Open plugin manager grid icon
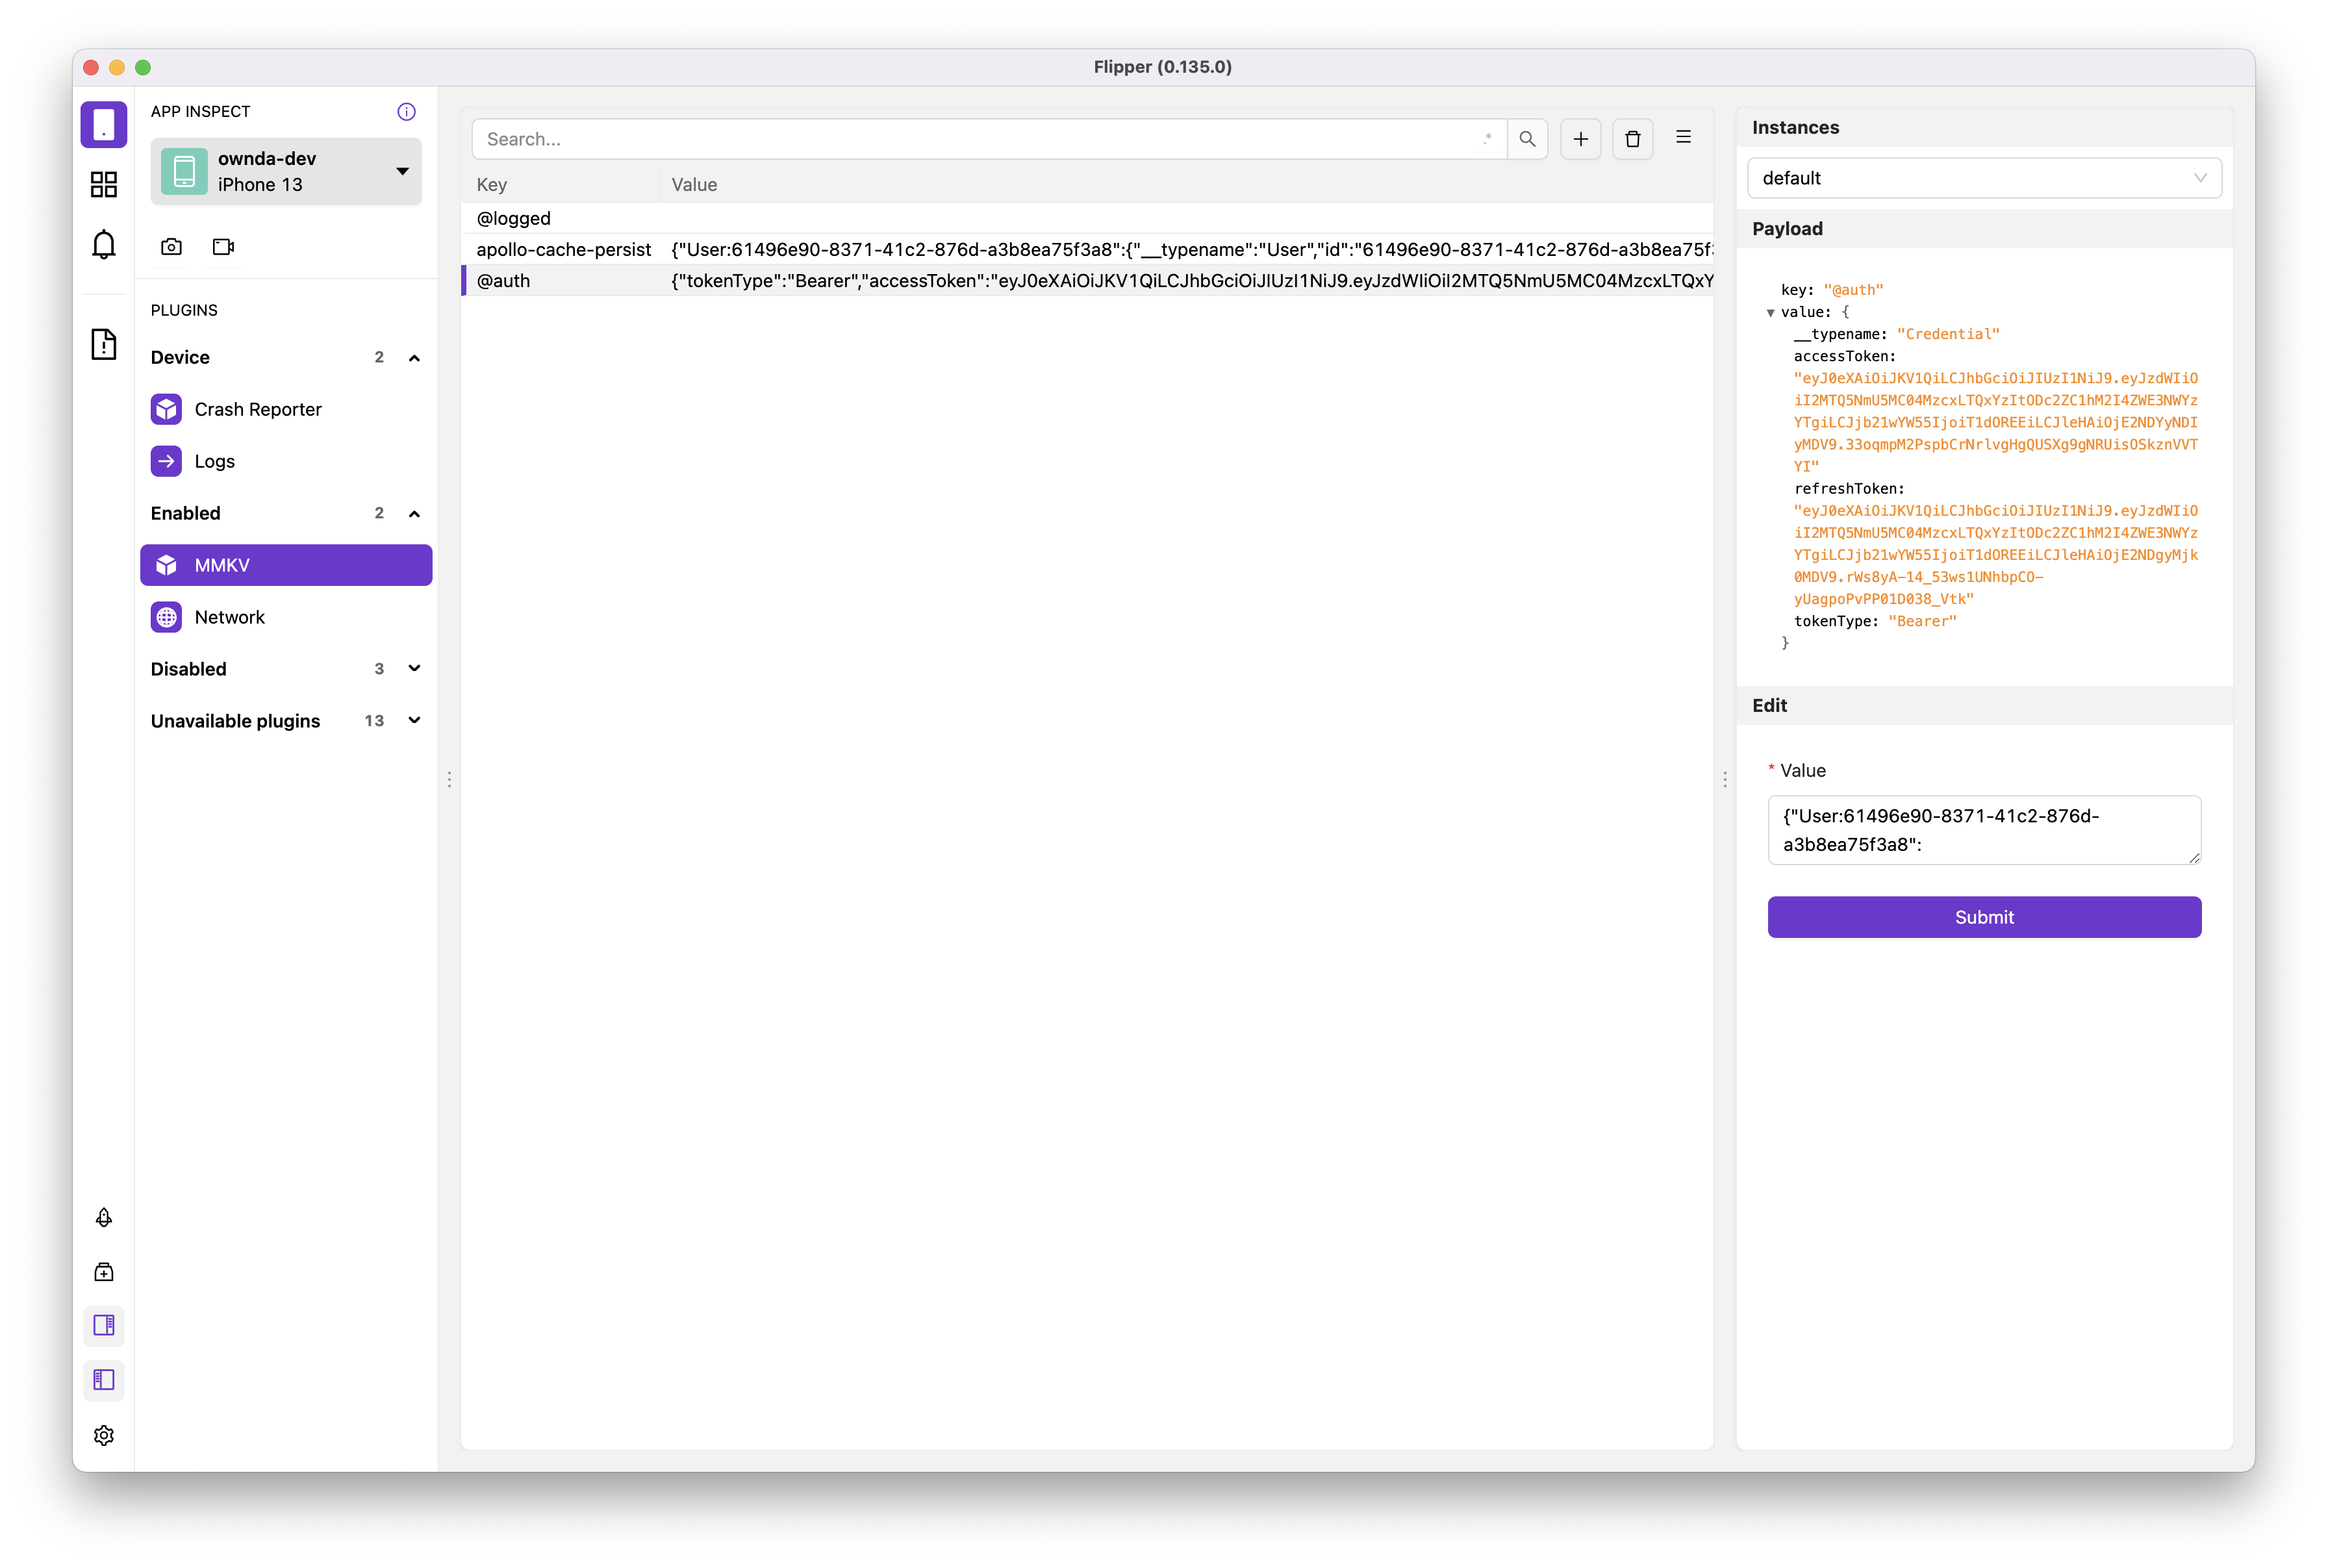 coord(103,184)
